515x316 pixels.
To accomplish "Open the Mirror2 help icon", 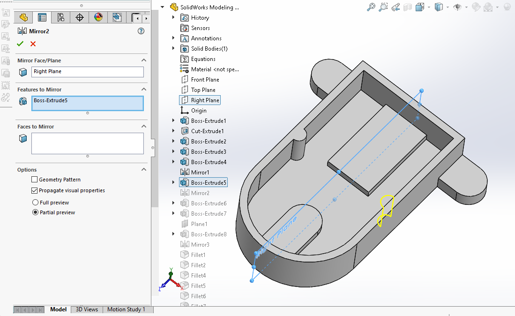I will click(x=141, y=31).
